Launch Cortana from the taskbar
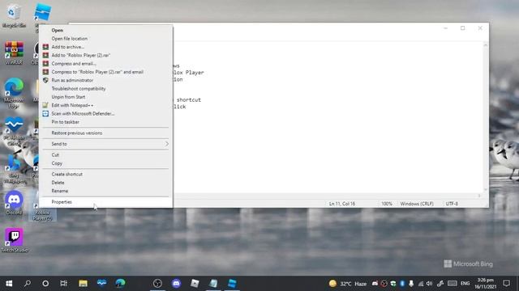Viewport: 519px width, 291px height. pyautogui.click(x=45, y=284)
